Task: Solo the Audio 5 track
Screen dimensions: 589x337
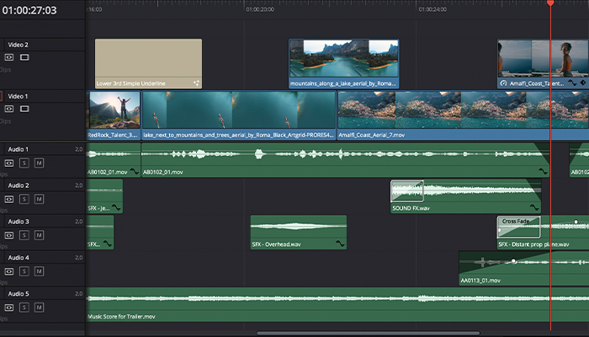Action: 24,308
